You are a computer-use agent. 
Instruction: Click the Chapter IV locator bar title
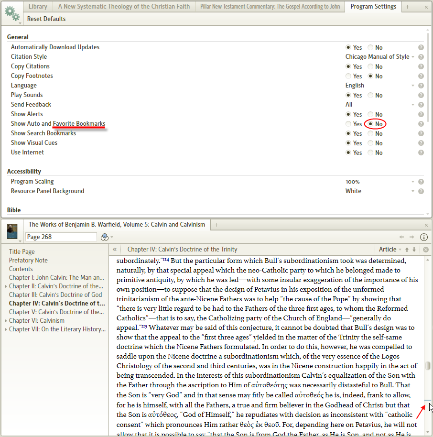click(182, 250)
